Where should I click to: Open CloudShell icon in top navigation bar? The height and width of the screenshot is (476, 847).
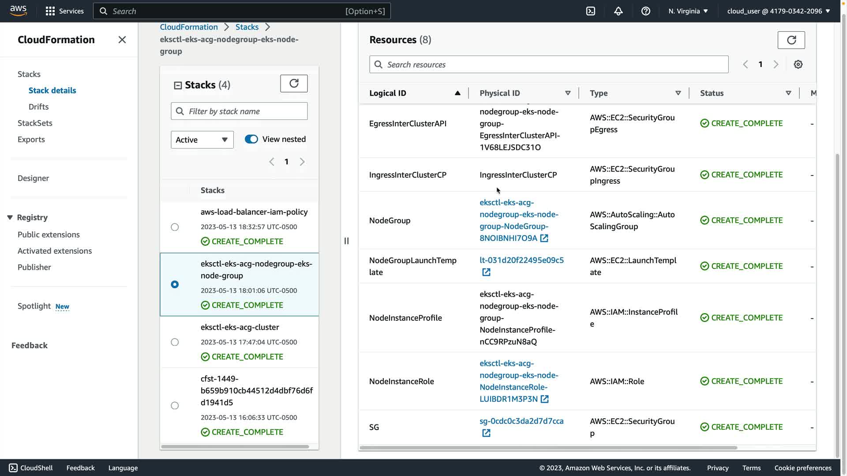click(590, 11)
